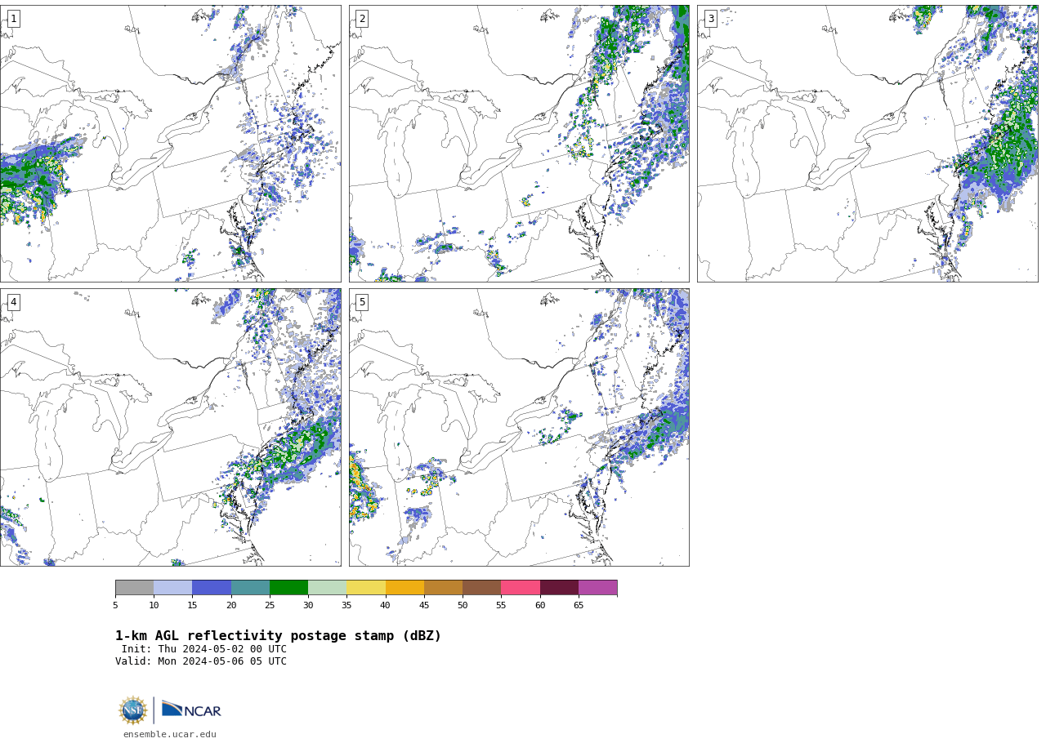
Task: Click the orange 40-45 dBZ swatch
Action: coord(405,588)
